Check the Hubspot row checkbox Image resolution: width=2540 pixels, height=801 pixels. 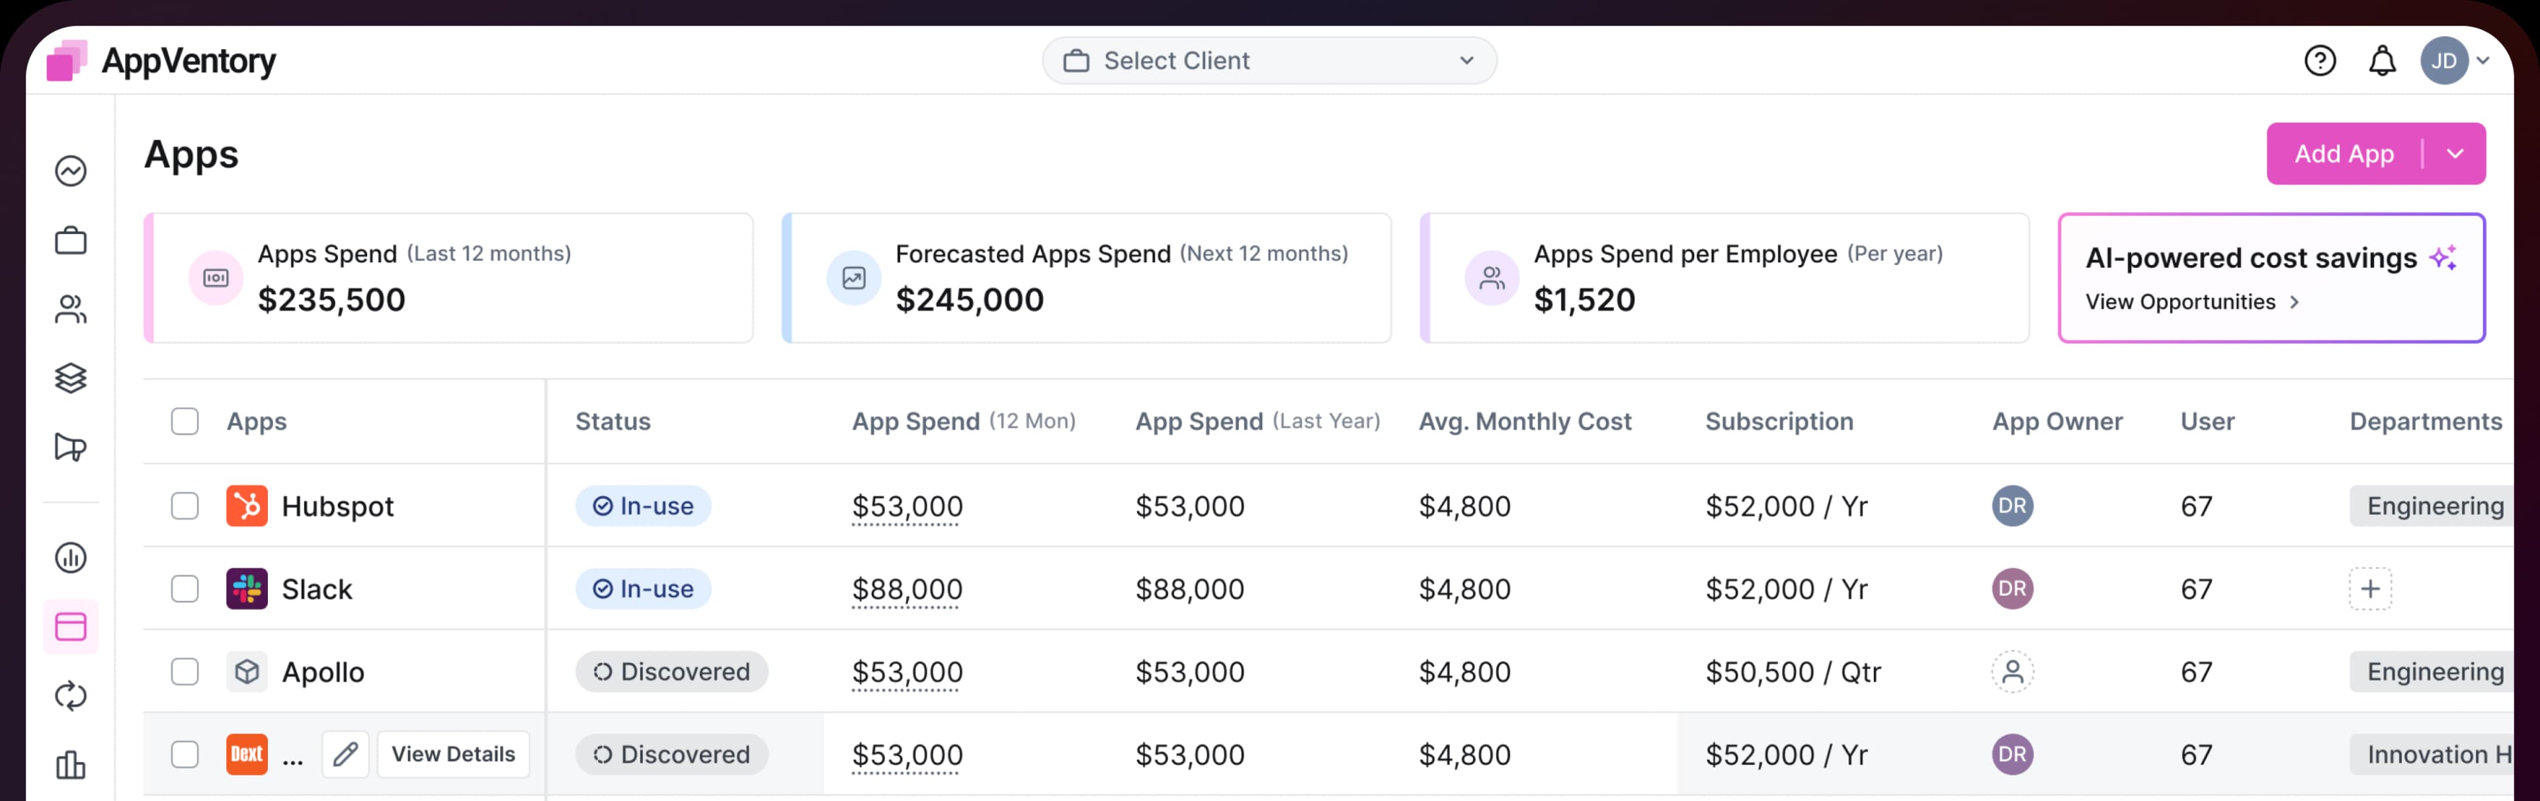click(185, 506)
